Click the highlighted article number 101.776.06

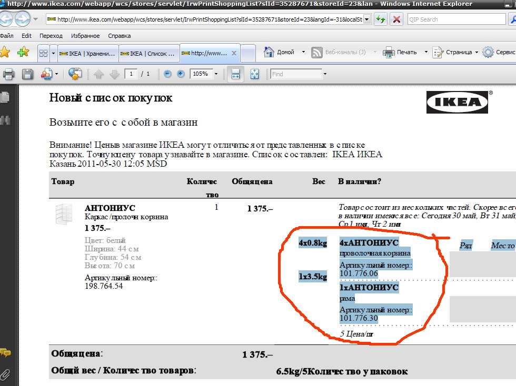point(359,273)
